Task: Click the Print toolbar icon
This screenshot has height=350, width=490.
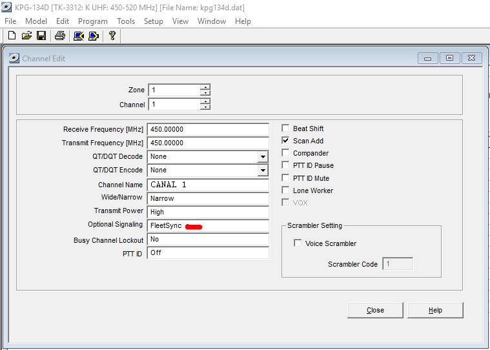Action: tap(59, 36)
